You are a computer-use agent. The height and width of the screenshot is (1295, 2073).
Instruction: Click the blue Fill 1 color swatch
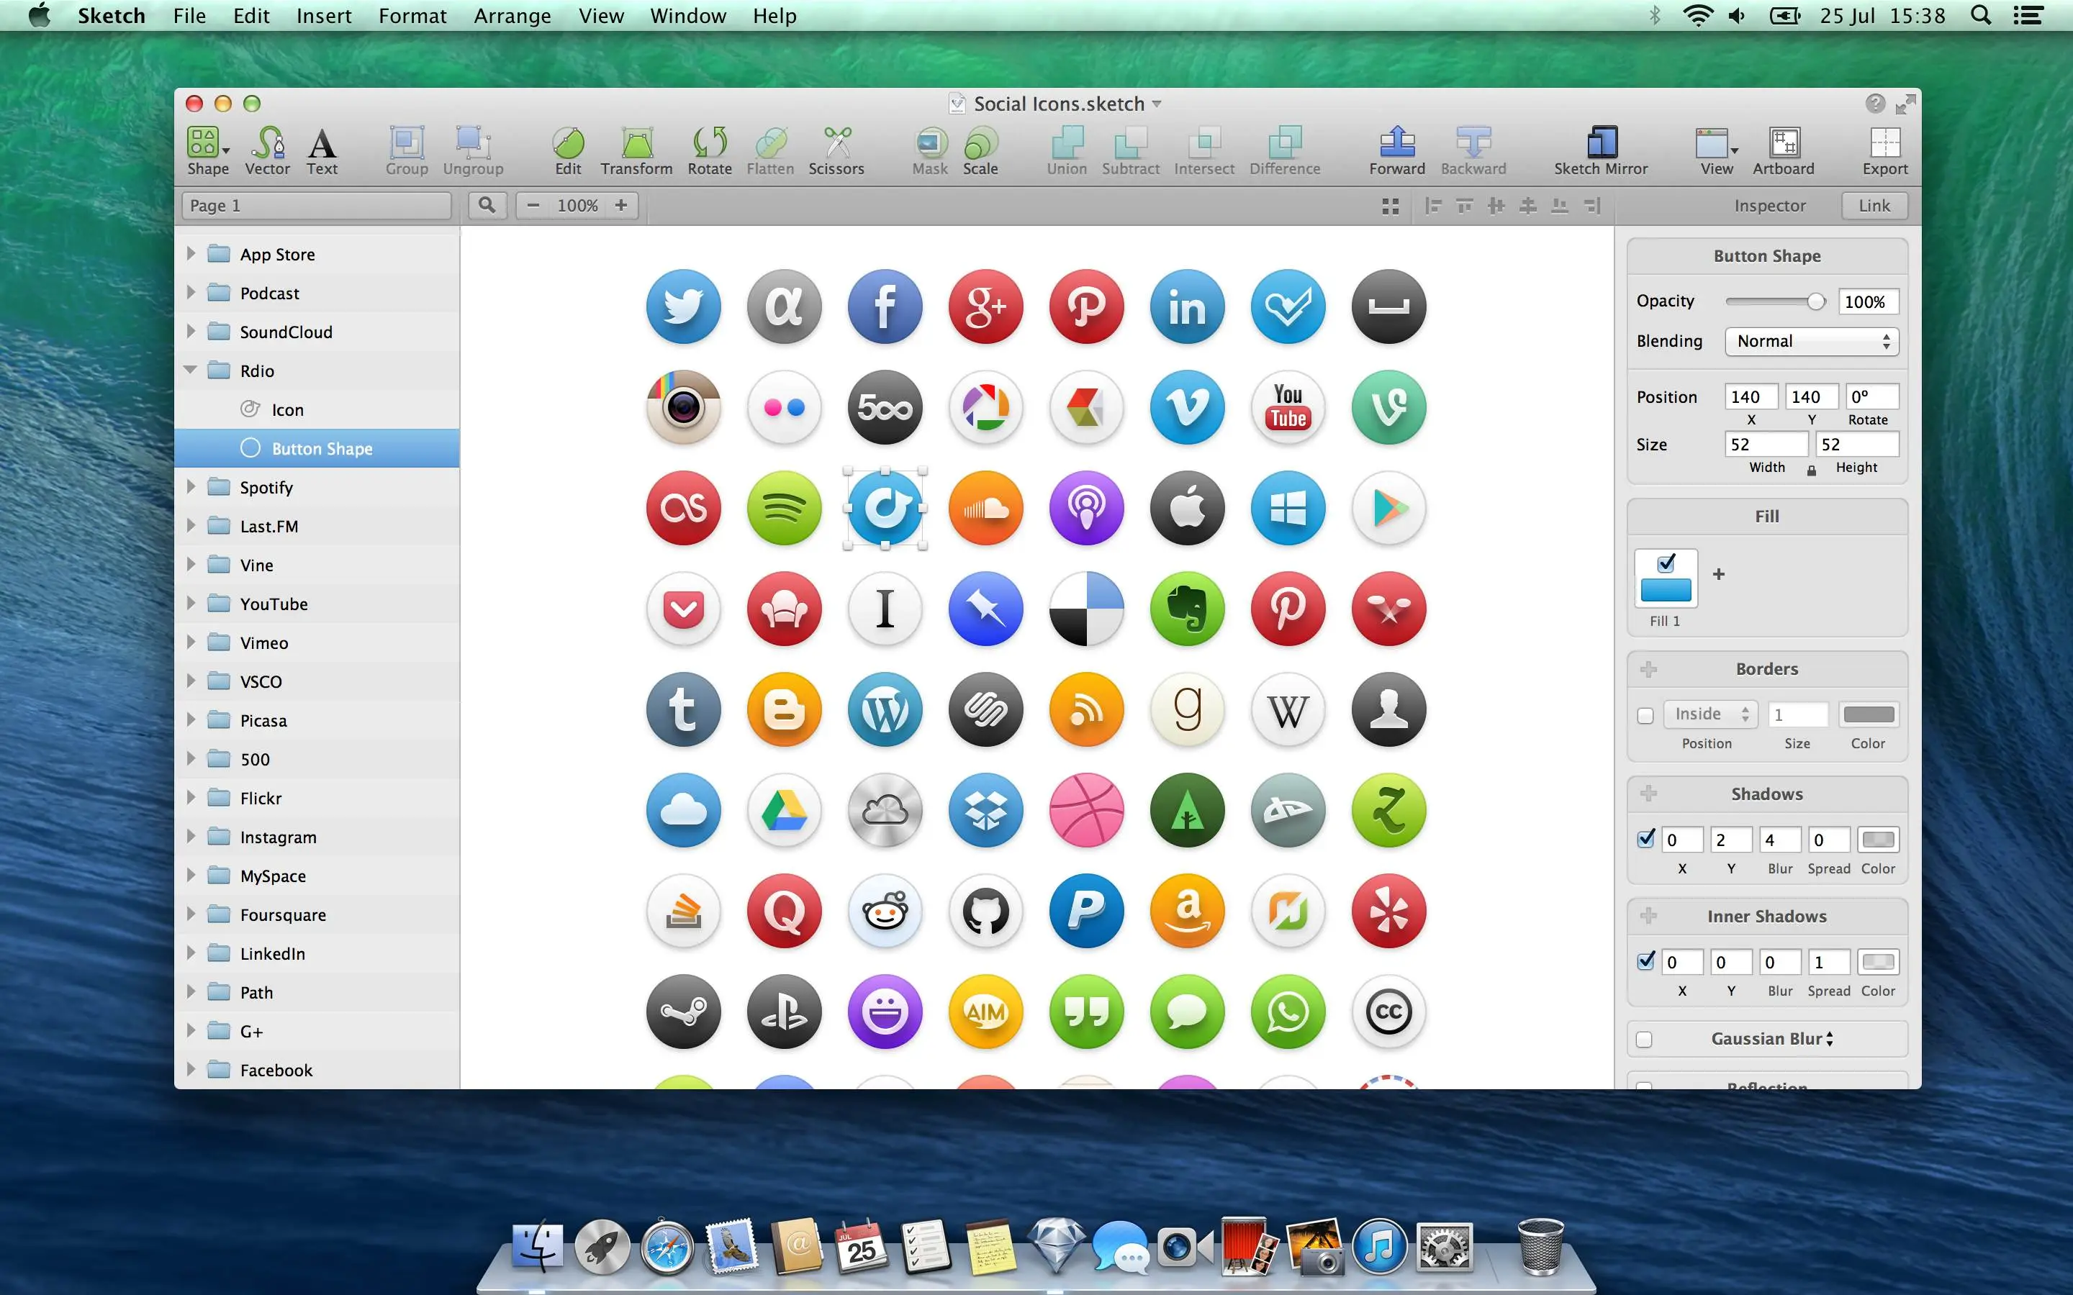1666,590
